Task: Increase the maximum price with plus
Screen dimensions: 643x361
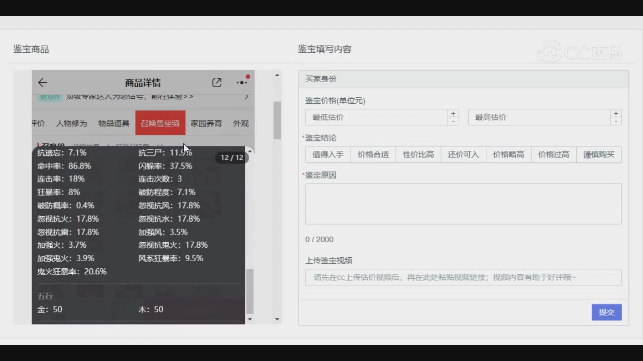Action: [x=616, y=113]
